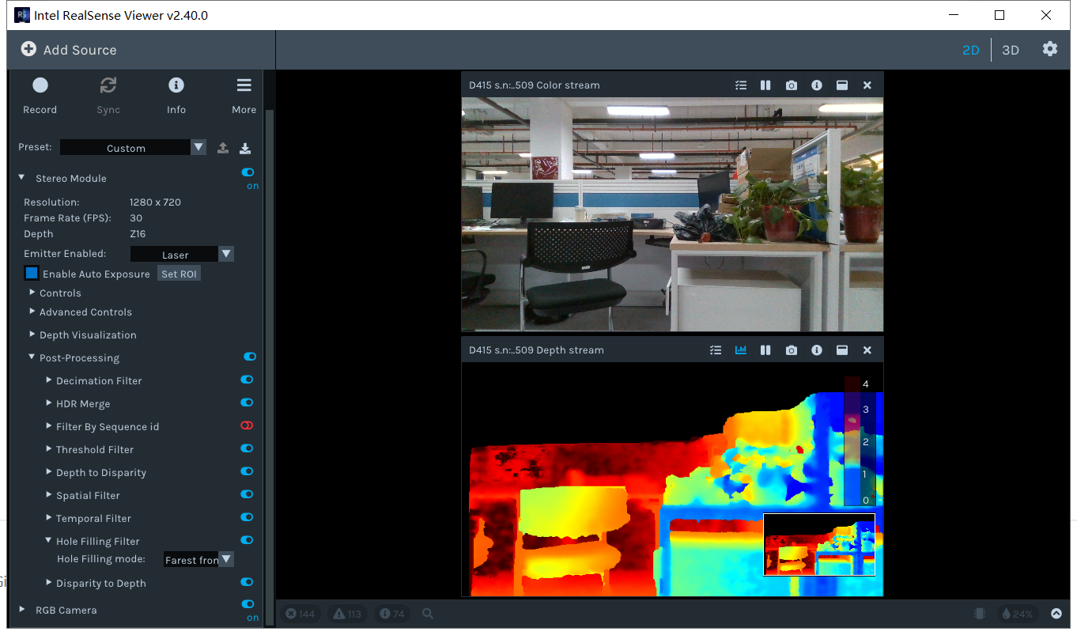Load preset from file upload icon
This screenshot has width=1077, height=635.
point(223,148)
